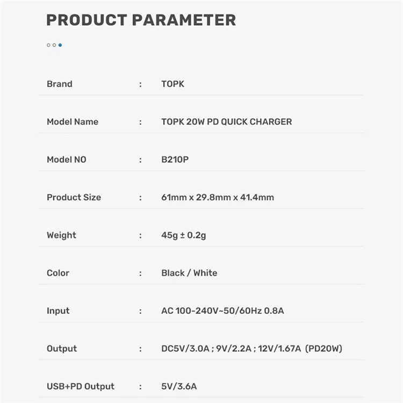
Task: Click the Product Size label
Action: pyautogui.click(x=74, y=197)
